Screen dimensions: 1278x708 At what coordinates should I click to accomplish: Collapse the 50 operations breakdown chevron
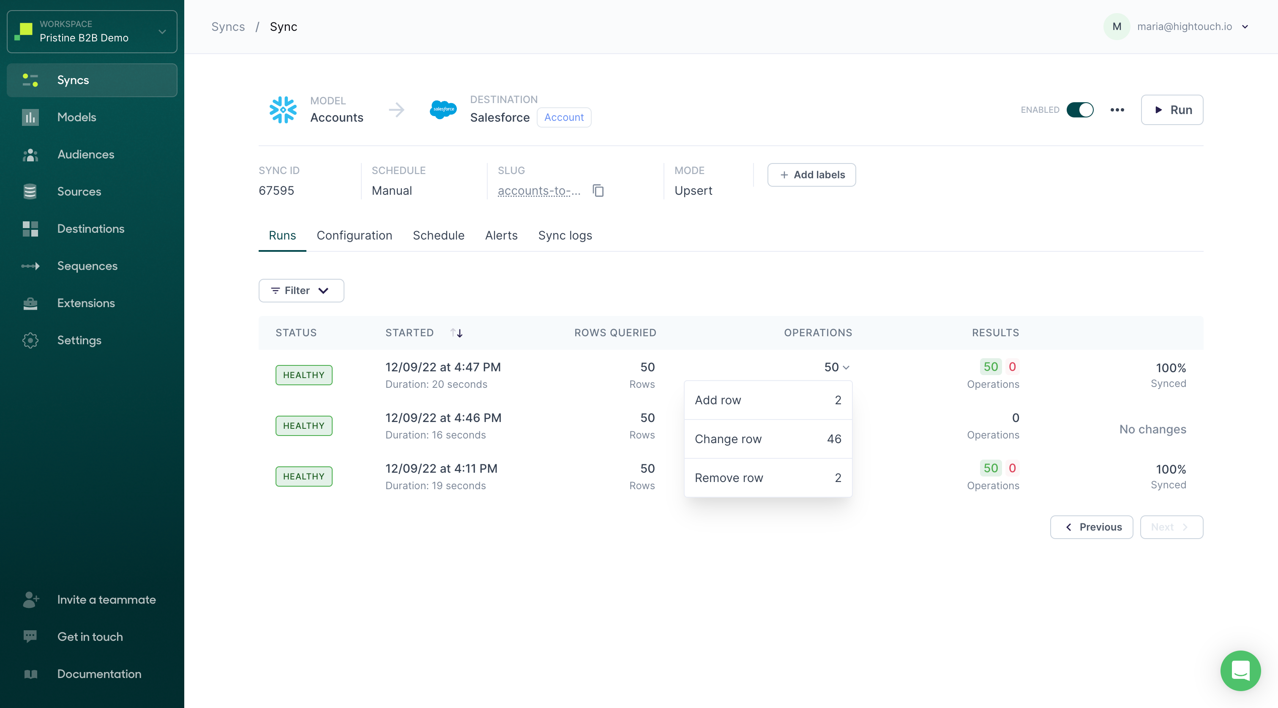(846, 368)
